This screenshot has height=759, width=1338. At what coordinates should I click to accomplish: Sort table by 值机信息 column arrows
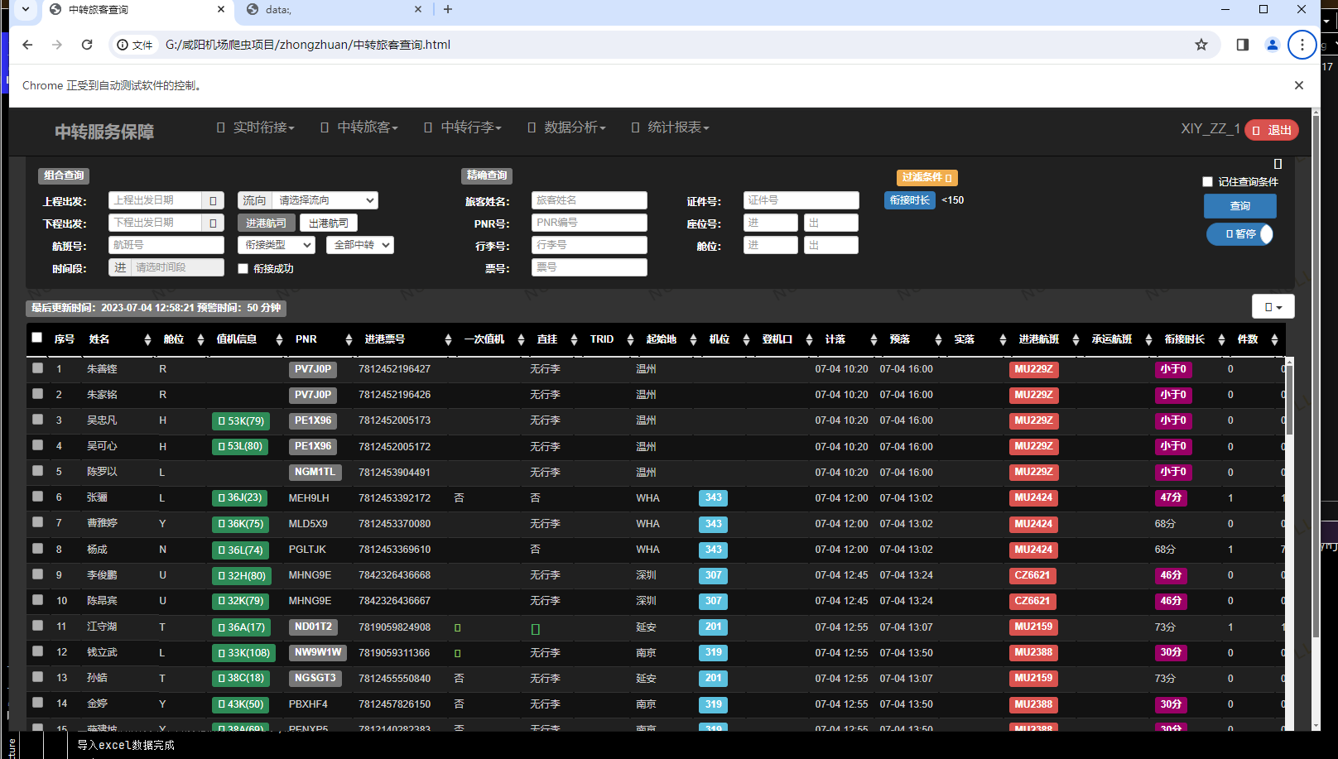pos(278,339)
